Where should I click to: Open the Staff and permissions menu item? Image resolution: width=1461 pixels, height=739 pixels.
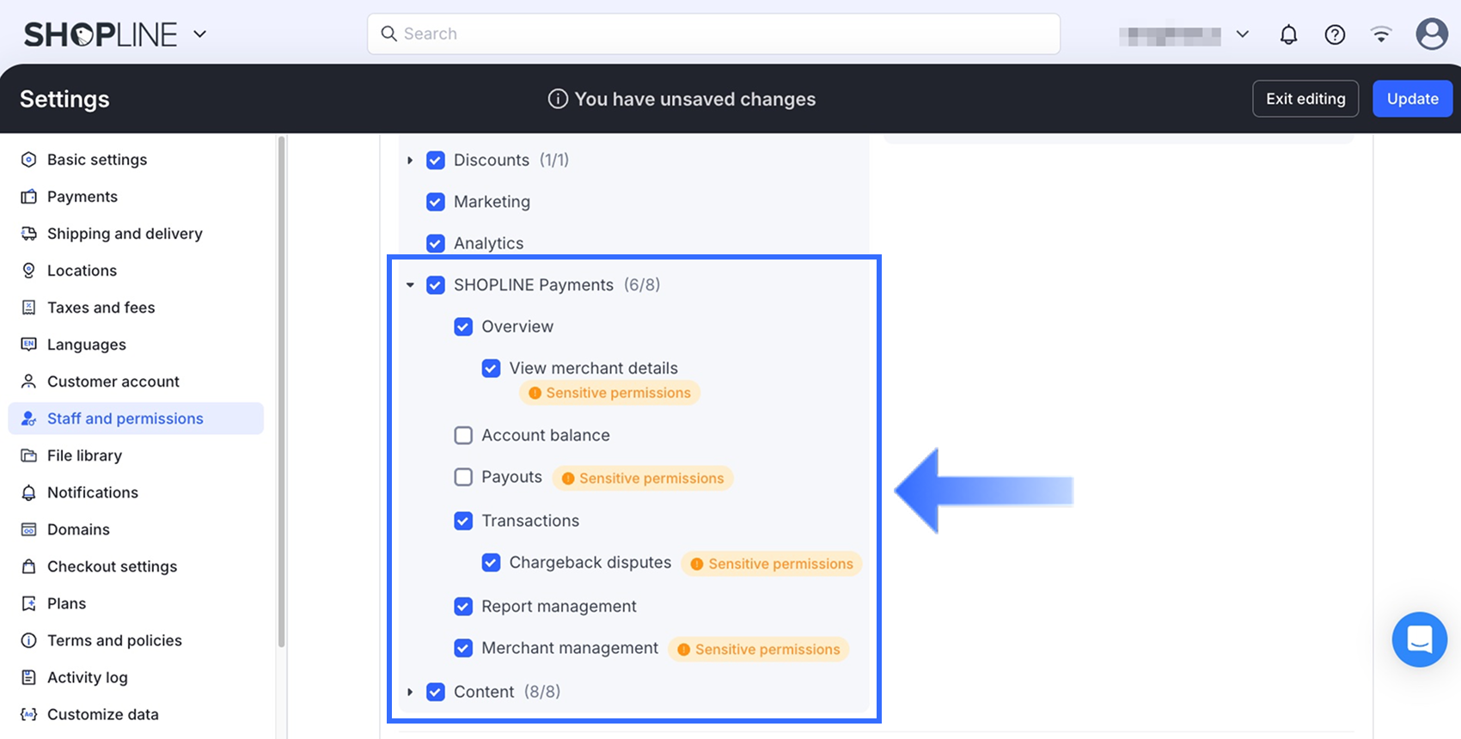(125, 418)
